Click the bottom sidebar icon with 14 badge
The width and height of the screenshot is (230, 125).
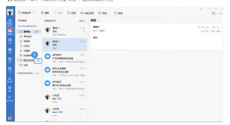click(10, 118)
